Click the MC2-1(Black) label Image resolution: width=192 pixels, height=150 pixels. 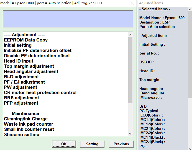point(153,142)
